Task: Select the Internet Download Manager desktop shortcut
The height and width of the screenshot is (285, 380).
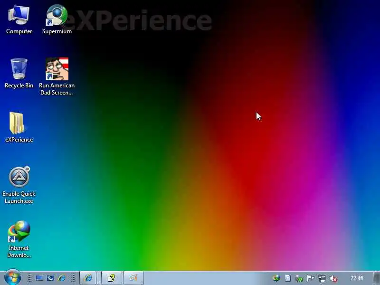Action: tap(19, 239)
